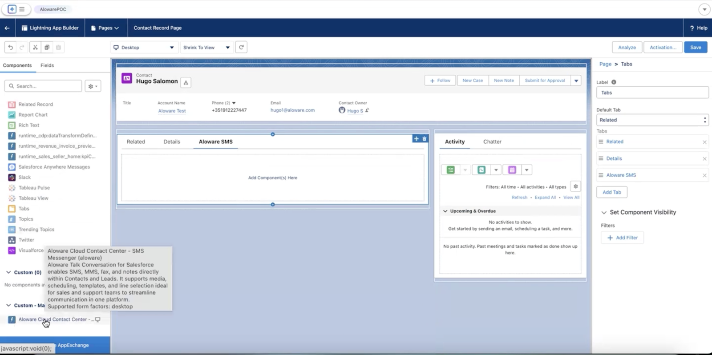
Task: Click the redo icon in the toolbar
Action: coord(22,47)
